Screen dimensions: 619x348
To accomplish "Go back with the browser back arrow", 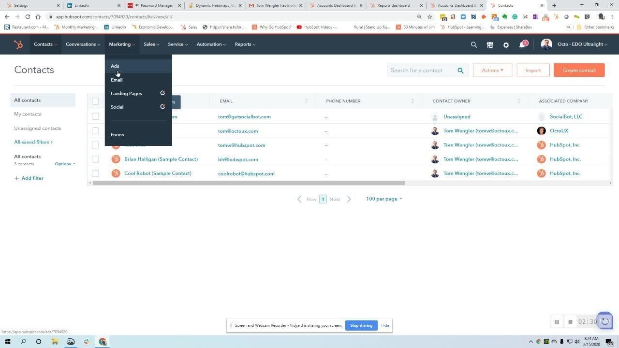I will (7, 16).
